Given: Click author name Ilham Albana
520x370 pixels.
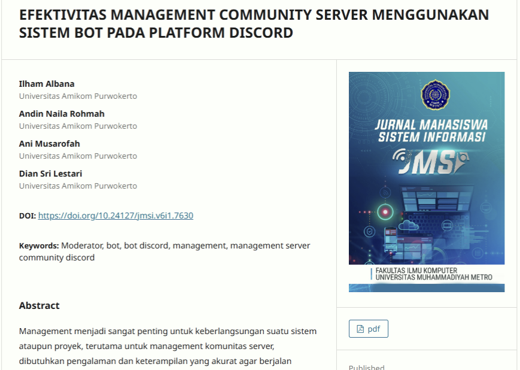Looking at the screenshot, I should coord(47,84).
